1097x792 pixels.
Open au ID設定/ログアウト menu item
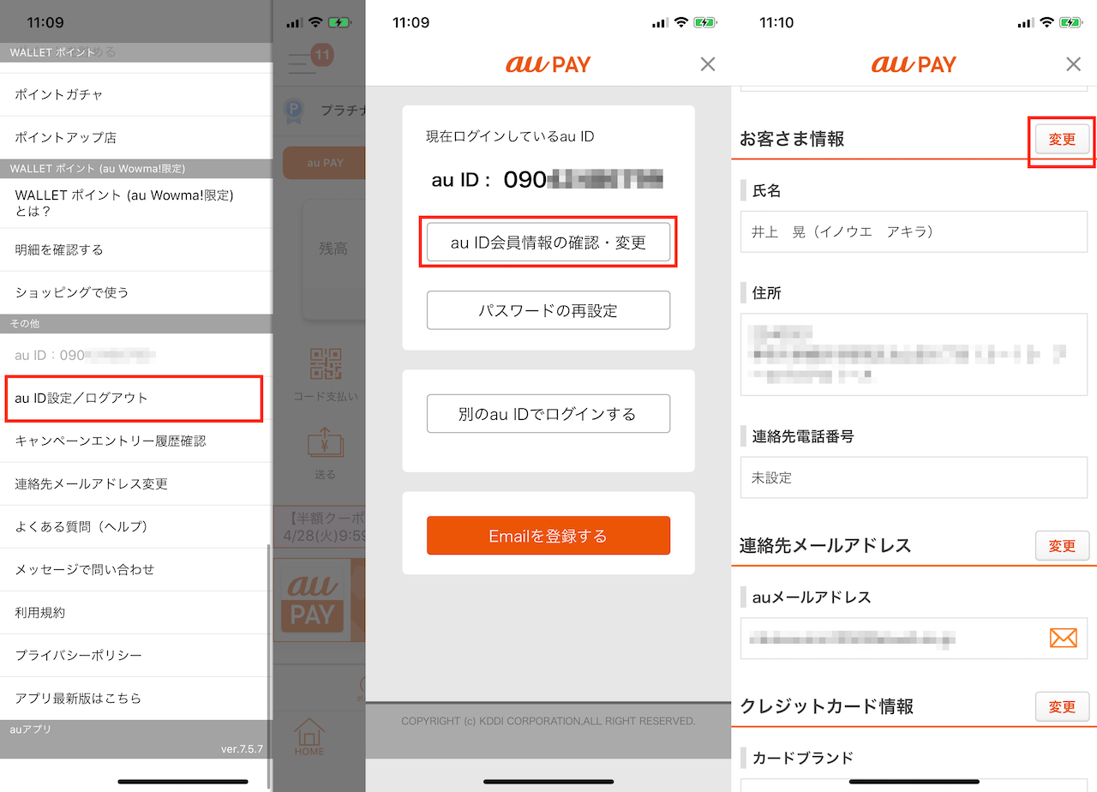(x=134, y=398)
